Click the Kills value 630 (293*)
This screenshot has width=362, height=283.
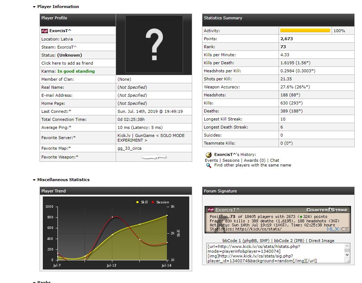pos(291,103)
